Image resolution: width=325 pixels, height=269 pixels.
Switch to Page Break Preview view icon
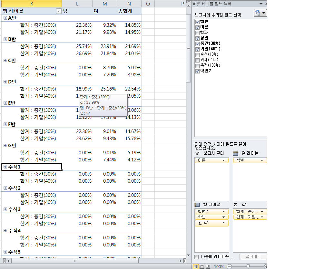[208, 266]
